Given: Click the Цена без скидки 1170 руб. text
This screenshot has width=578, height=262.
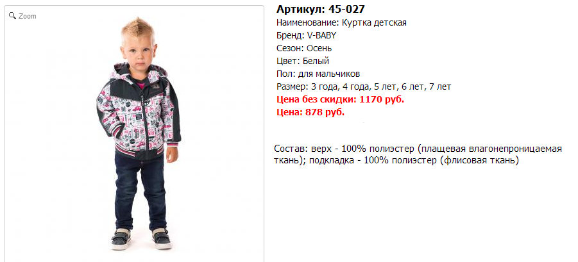Looking at the screenshot, I should click(340, 99).
